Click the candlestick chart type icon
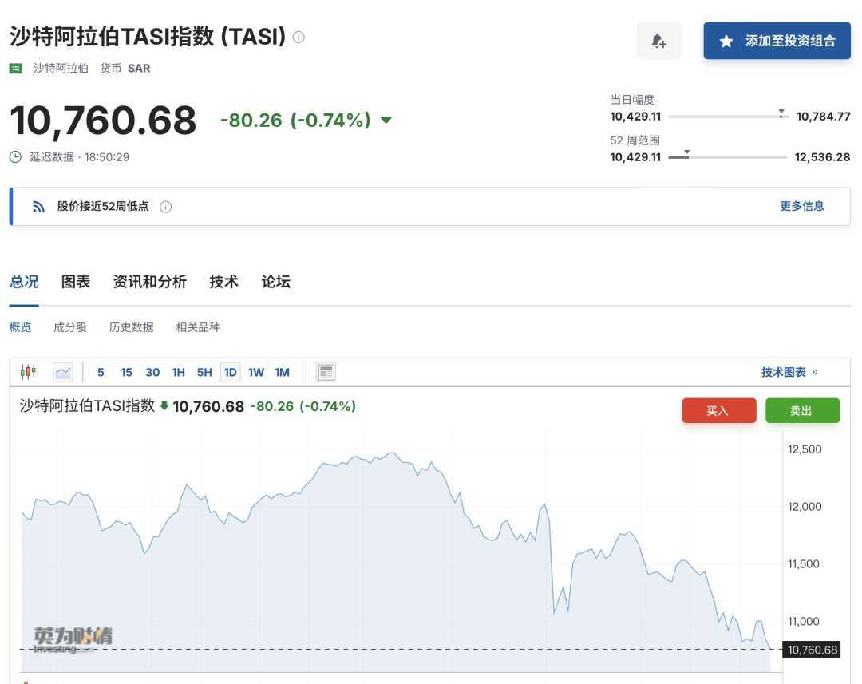The width and height of the screenshot is (862, 684). tap(29, 372)
